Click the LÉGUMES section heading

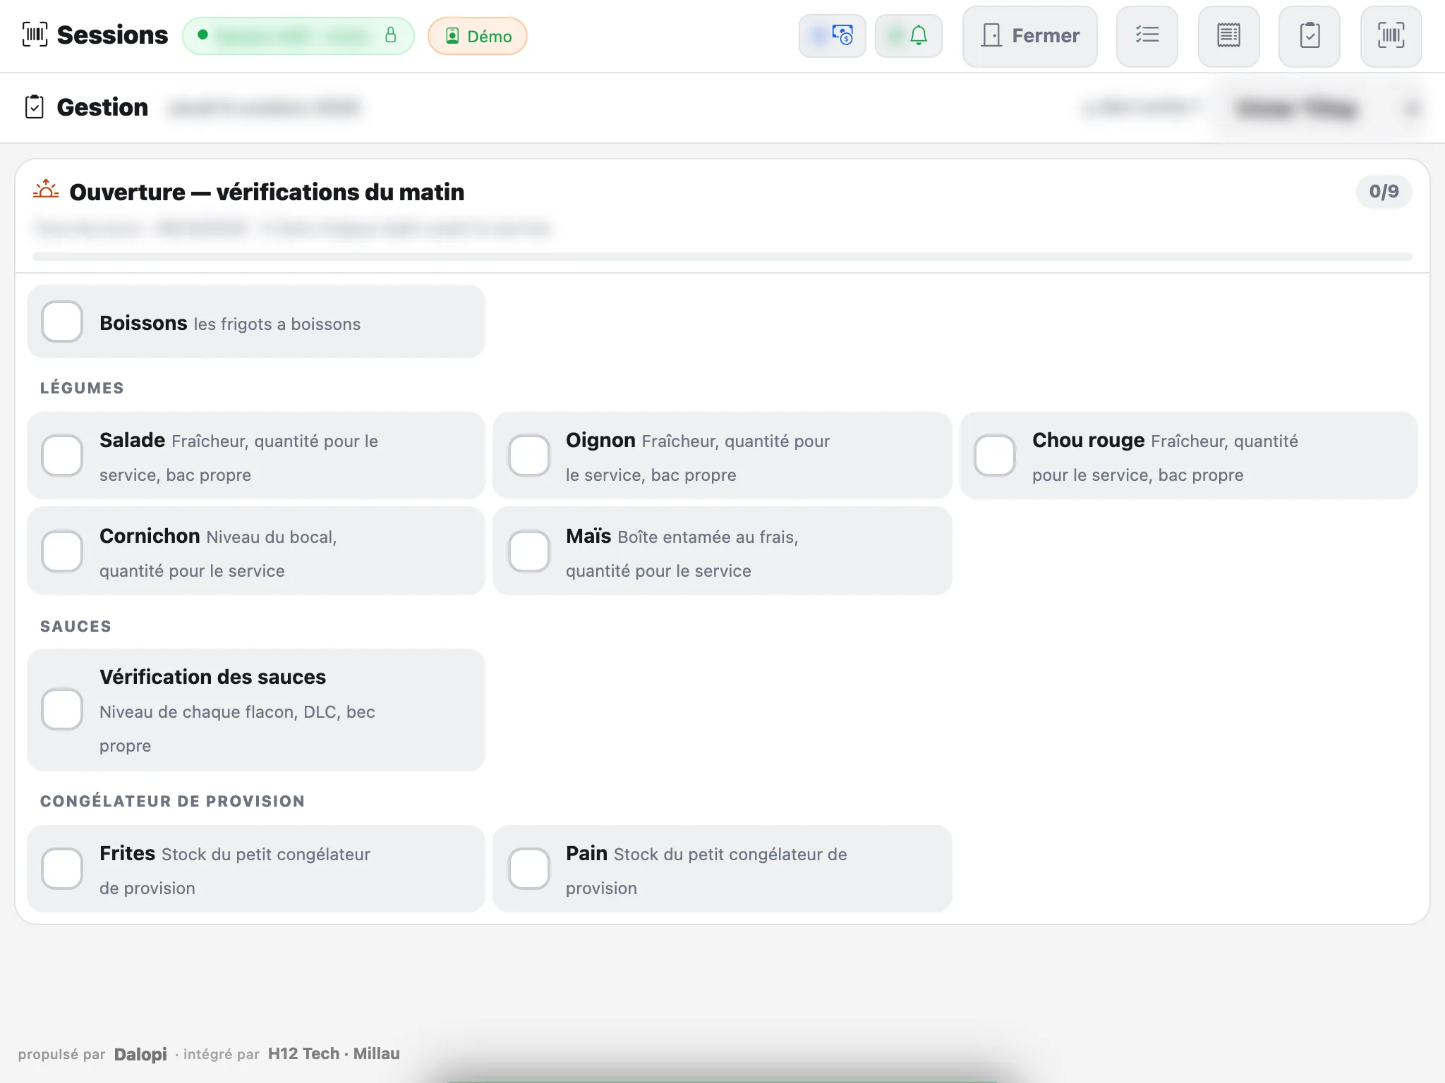(x=82, y=388)
